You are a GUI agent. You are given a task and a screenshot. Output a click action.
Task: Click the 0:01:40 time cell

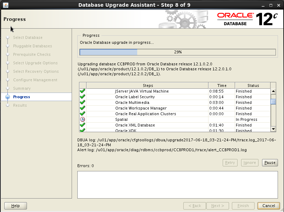[216, 125]
